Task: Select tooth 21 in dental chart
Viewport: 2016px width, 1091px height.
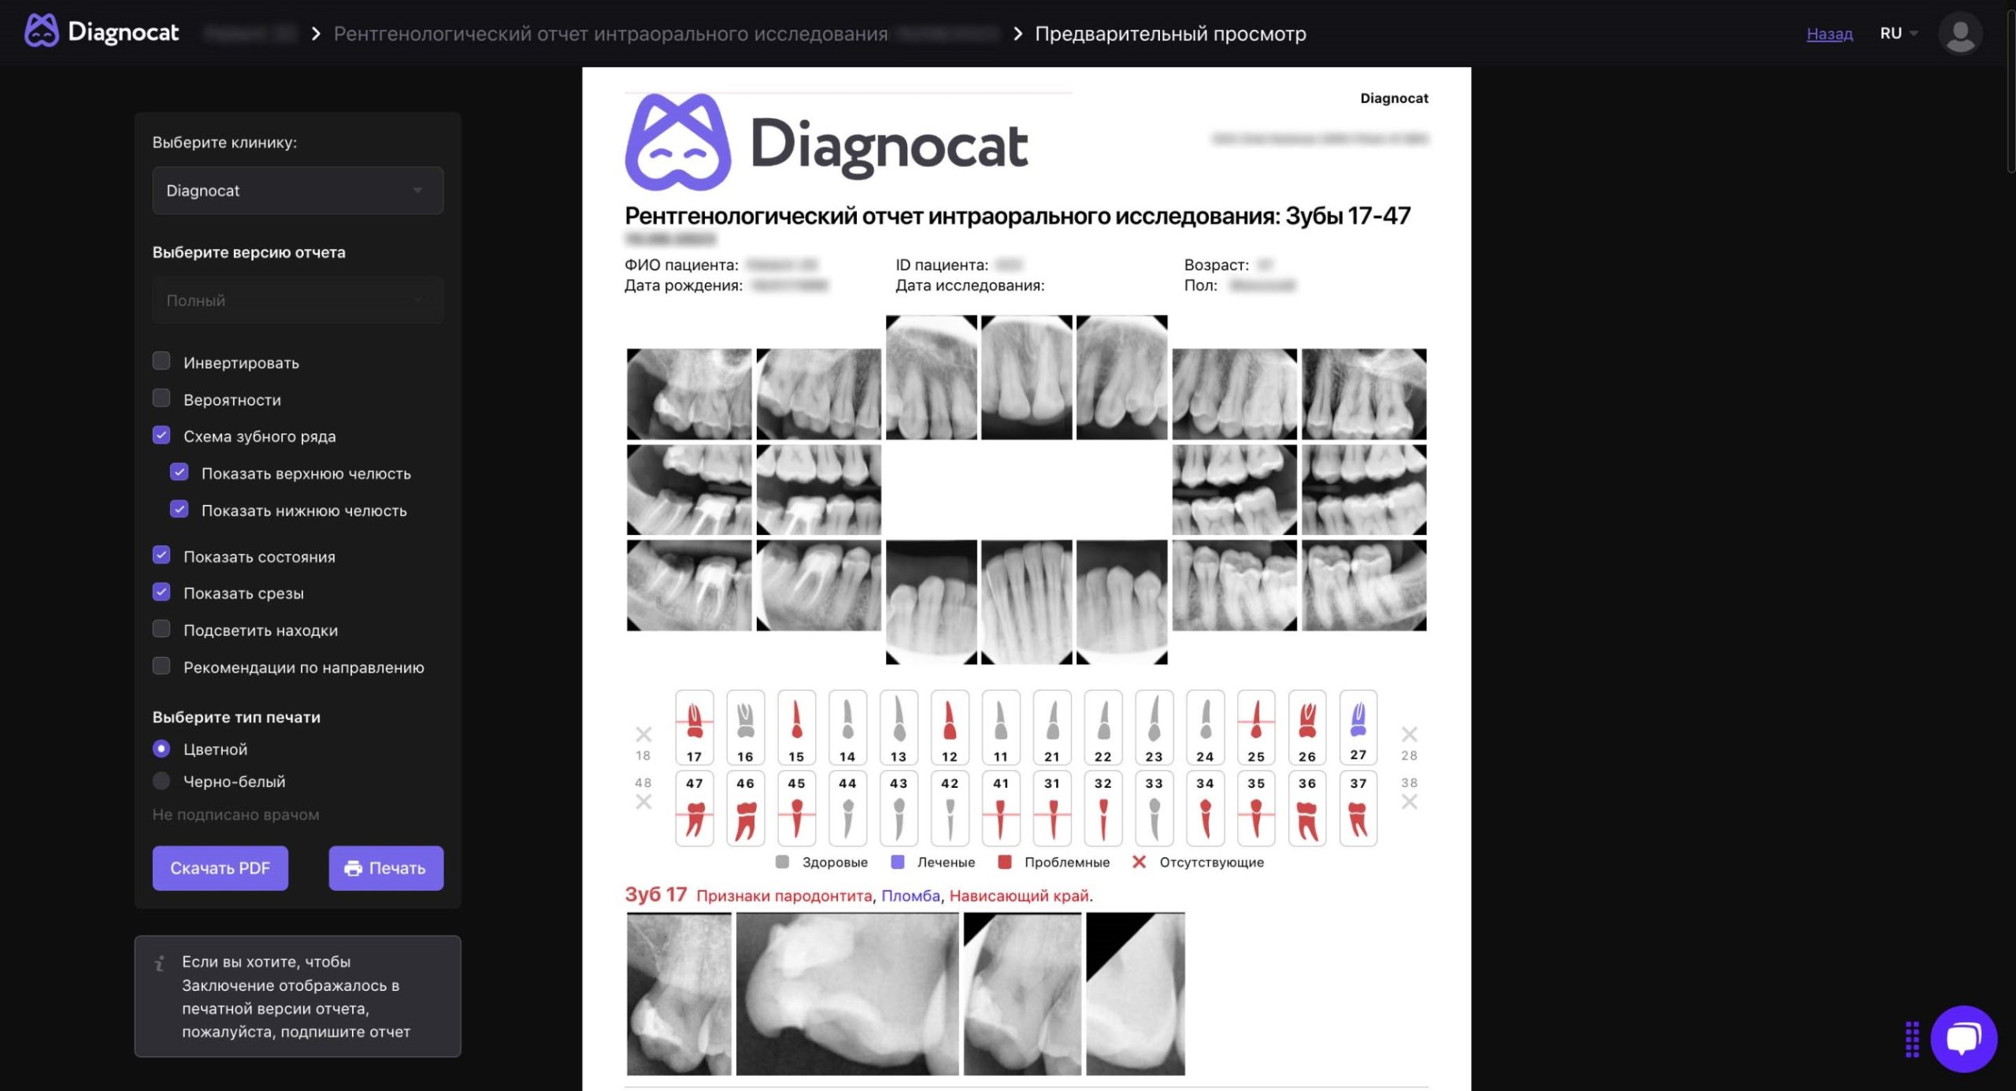Action: [1052, 726]
